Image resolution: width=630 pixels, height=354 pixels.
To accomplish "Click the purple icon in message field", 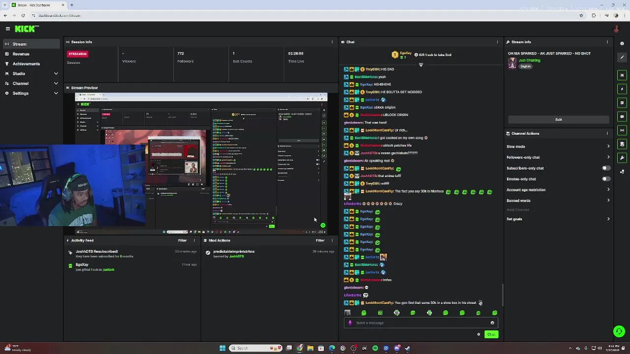I will coord(350,323).
